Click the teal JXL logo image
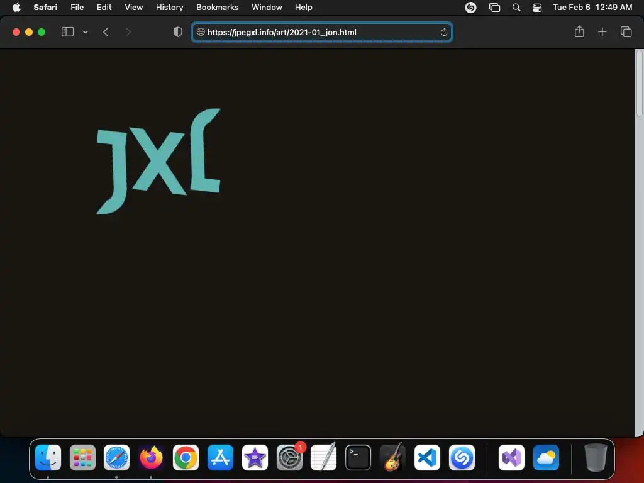644x483 pixels. 158,161
